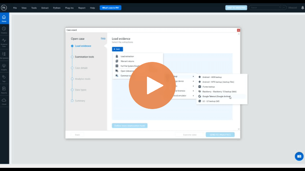The width and height of the screenshot is (305, 171).
Task: Open the Insights lightbulb icon
Action: coord(4,67)
